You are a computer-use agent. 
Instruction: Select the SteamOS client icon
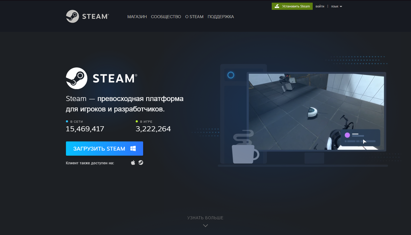pos(141,163)
